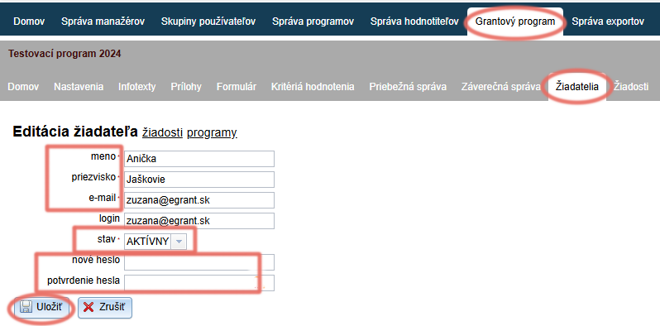This screenshot has width=660, height=326.
Task: Click into the nové heslo field
Action: (199, 262)
